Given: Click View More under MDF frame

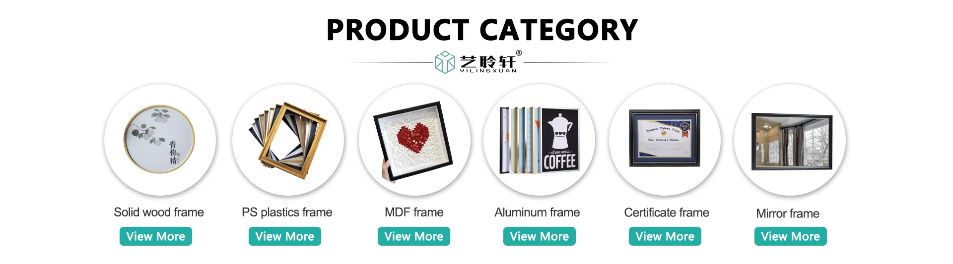Looking at the screenshot, I should coord(414,236).
